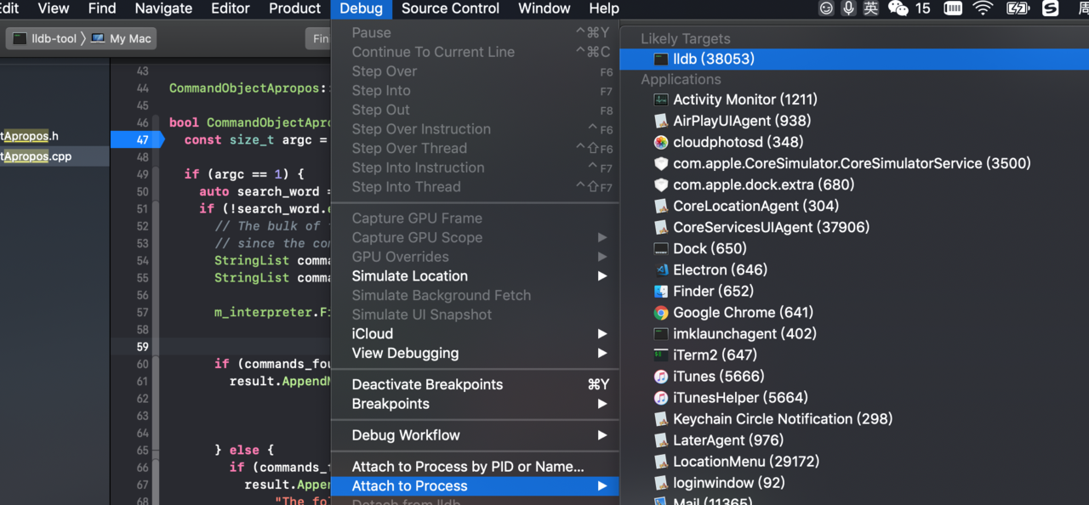Click the lldb (38053) terminal icon under Likely Targets
Viewport: 1089px width, 505px height.
[661, 59]
